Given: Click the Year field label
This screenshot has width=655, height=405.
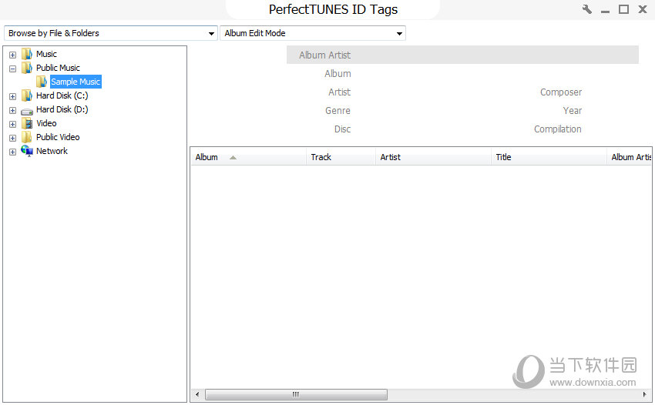Looking at the screenshot, I should [572, 111].
